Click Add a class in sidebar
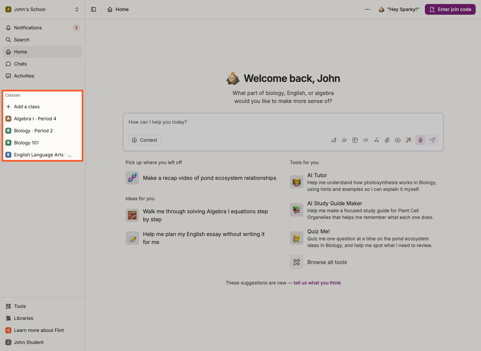The width and height of the screenshot is (481, 351). tap(42, 107)
